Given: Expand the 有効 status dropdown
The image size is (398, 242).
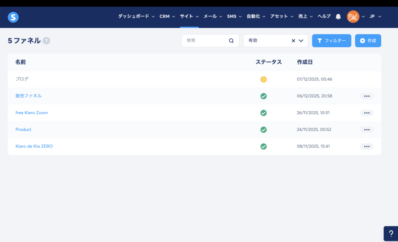Looking at the screenshot, I should tap(301, 41).
